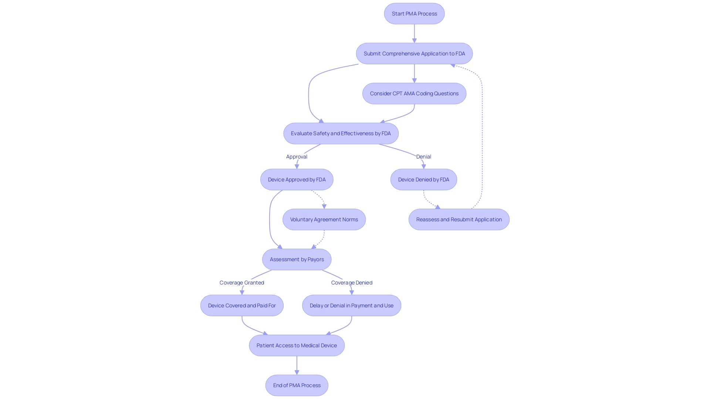Image resolution: width=710 pixels, height=399 pixels.
Task: Click the Evaluate Safety and Effectiveness node
Action: 341,133
